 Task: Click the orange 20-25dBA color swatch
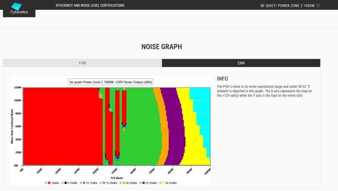pyautogui.click(x=124, y=183)
